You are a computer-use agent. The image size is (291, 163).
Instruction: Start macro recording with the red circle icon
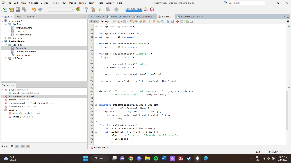[x=178, y=22]
